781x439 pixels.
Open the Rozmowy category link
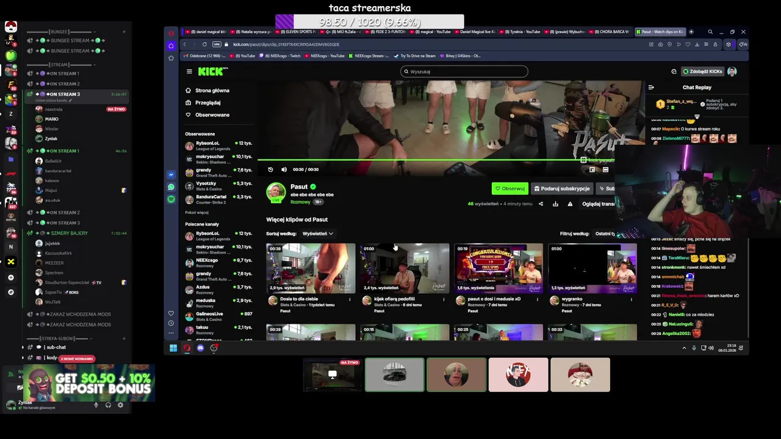coord(300,202)
